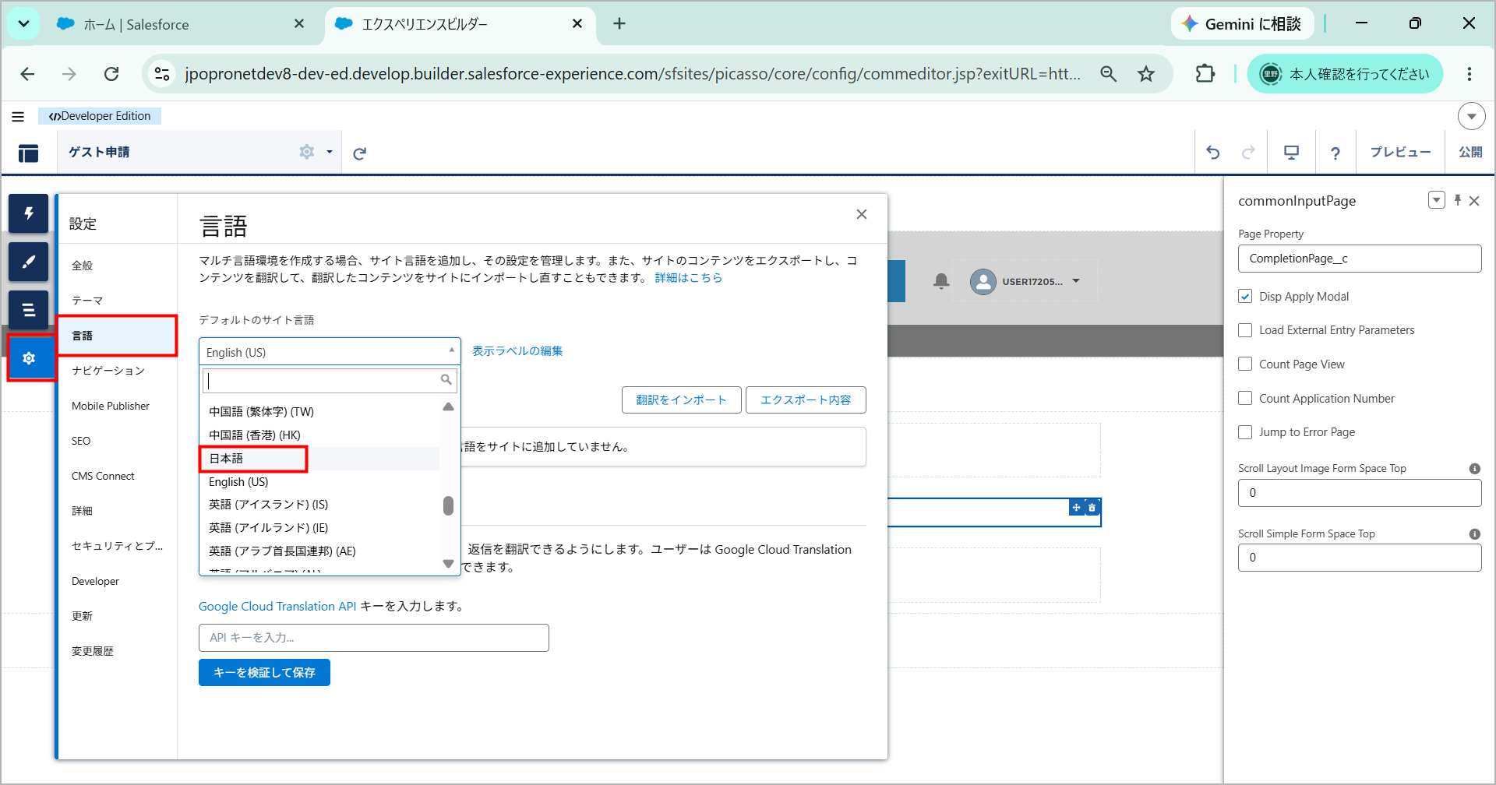
Task: Check the Count Page View checkbox
Action: coord(1245,364)
